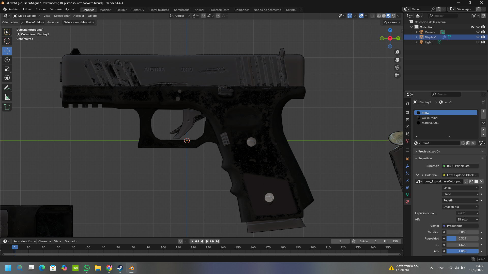This screenshot has height=274, width=488.
Task: Disable Display1 in renders camera icon
Action: pos(483,37)
